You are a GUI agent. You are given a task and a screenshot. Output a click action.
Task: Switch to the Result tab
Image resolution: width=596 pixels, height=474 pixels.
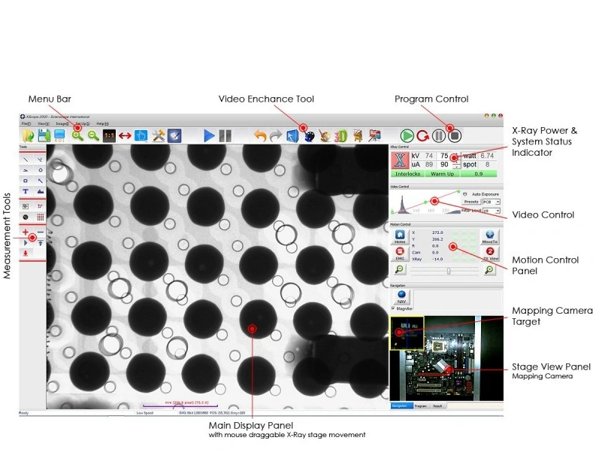pyautogui.click(x=437, y=406)
